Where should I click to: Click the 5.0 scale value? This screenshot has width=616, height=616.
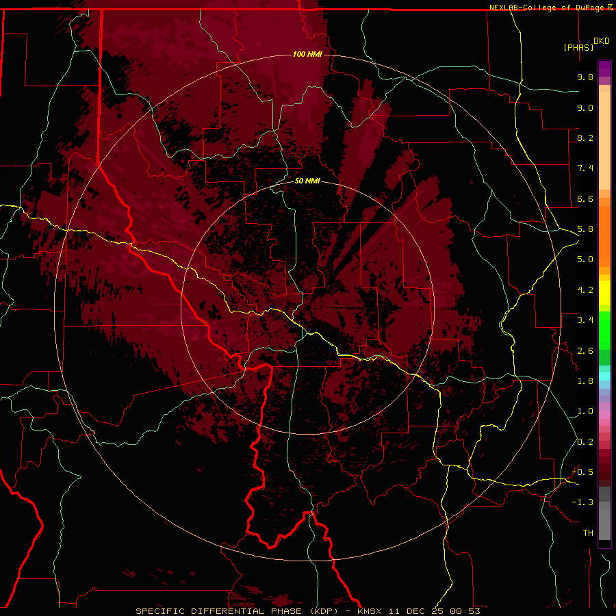(585, 259)
